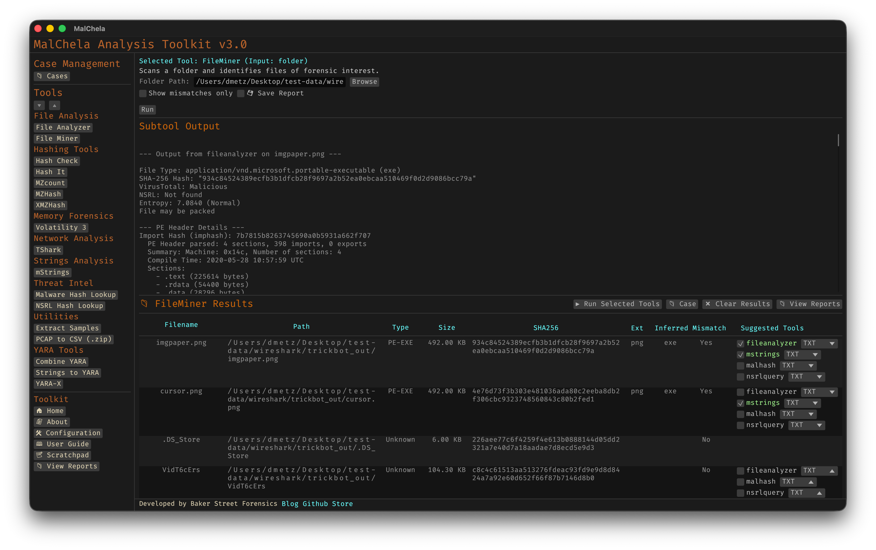Open the Cases button in Case Management
The height and width of the screenshot is (550, 876).
(x=52, y=76)
